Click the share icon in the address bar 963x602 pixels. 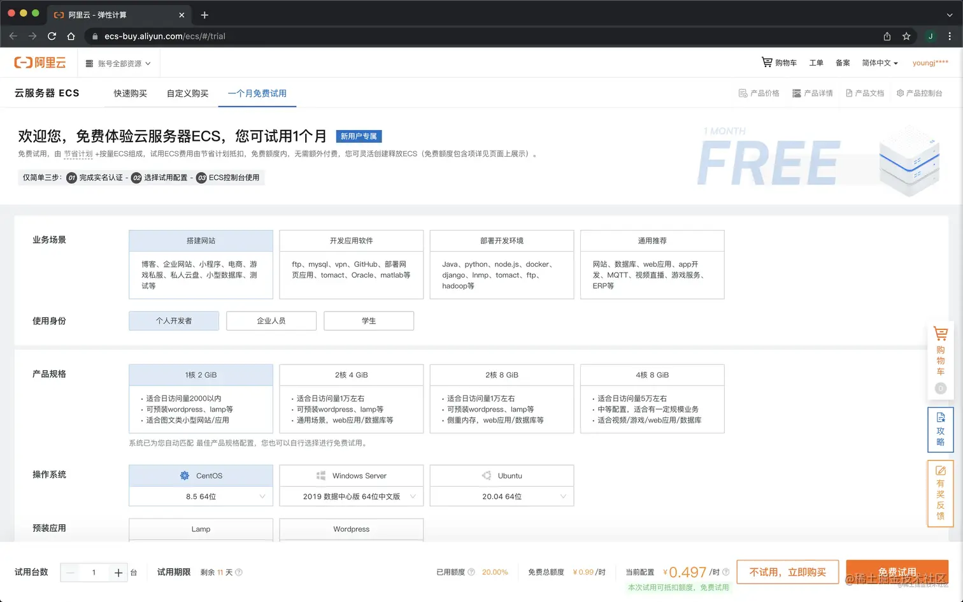click(x=887, y=36)
